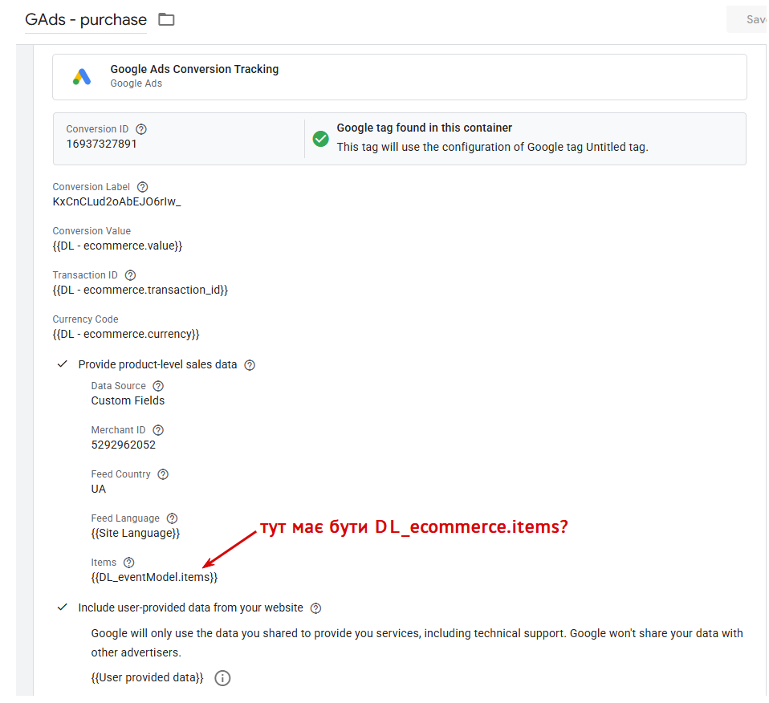This screenshot has width=769, height=703.
Task: Click Google Ads Conversion Tracking tag type
Action: (400, 77)
